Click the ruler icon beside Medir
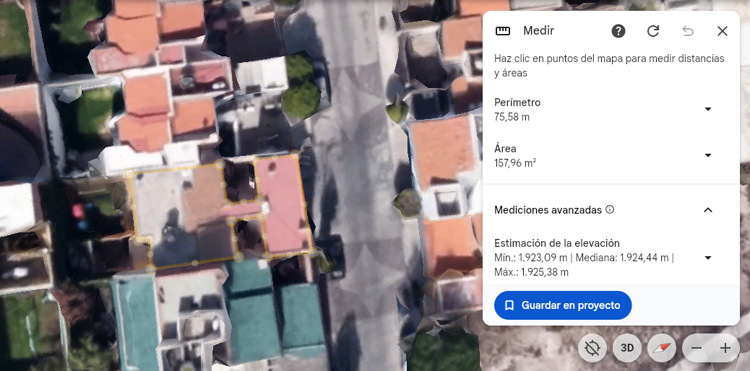 pos(503,31)
